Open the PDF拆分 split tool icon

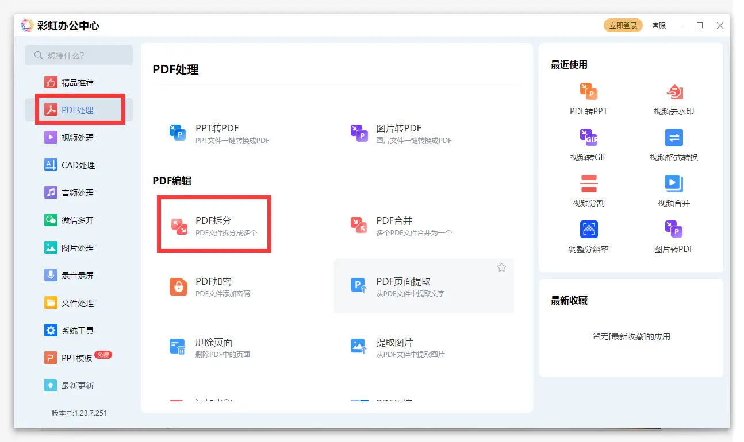179,226
